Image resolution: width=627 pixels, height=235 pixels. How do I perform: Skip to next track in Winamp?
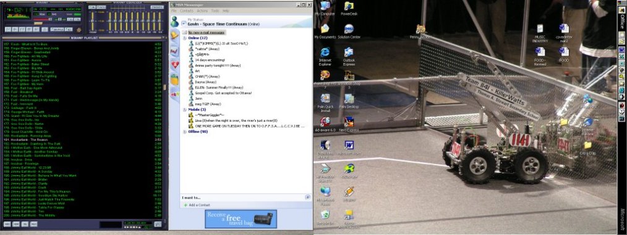(x=36, y=30)
